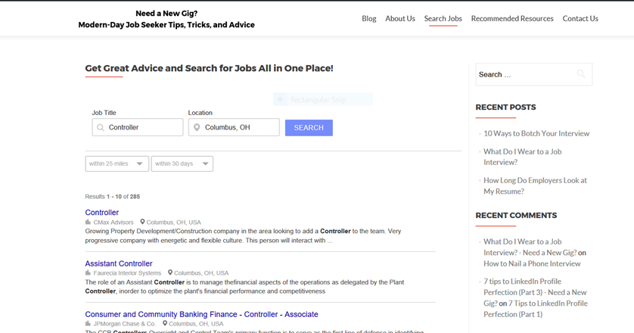Click location pin beside JPMorgan's Columbus, OH, USA
Image resolution: width=634 pixels, height=333 pixels.
(x=165, y=323)
